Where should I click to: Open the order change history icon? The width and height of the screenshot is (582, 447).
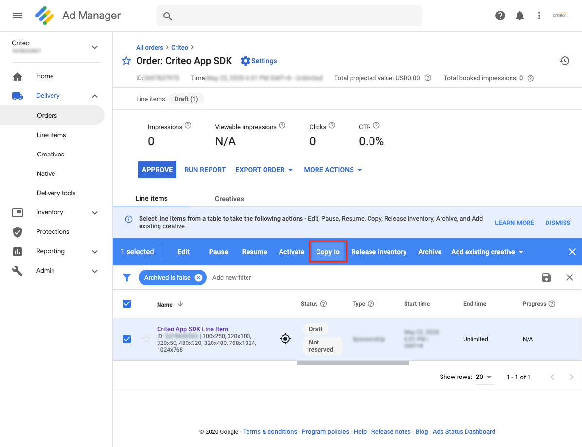(x=564, y=61)
